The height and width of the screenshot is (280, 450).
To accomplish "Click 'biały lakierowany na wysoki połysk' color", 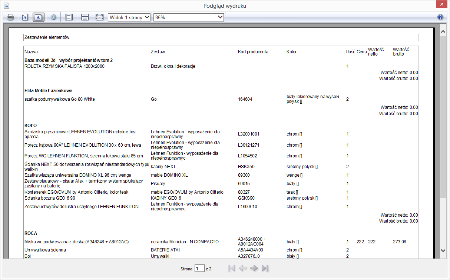I will pyautogui.click(x=313, y=99).
